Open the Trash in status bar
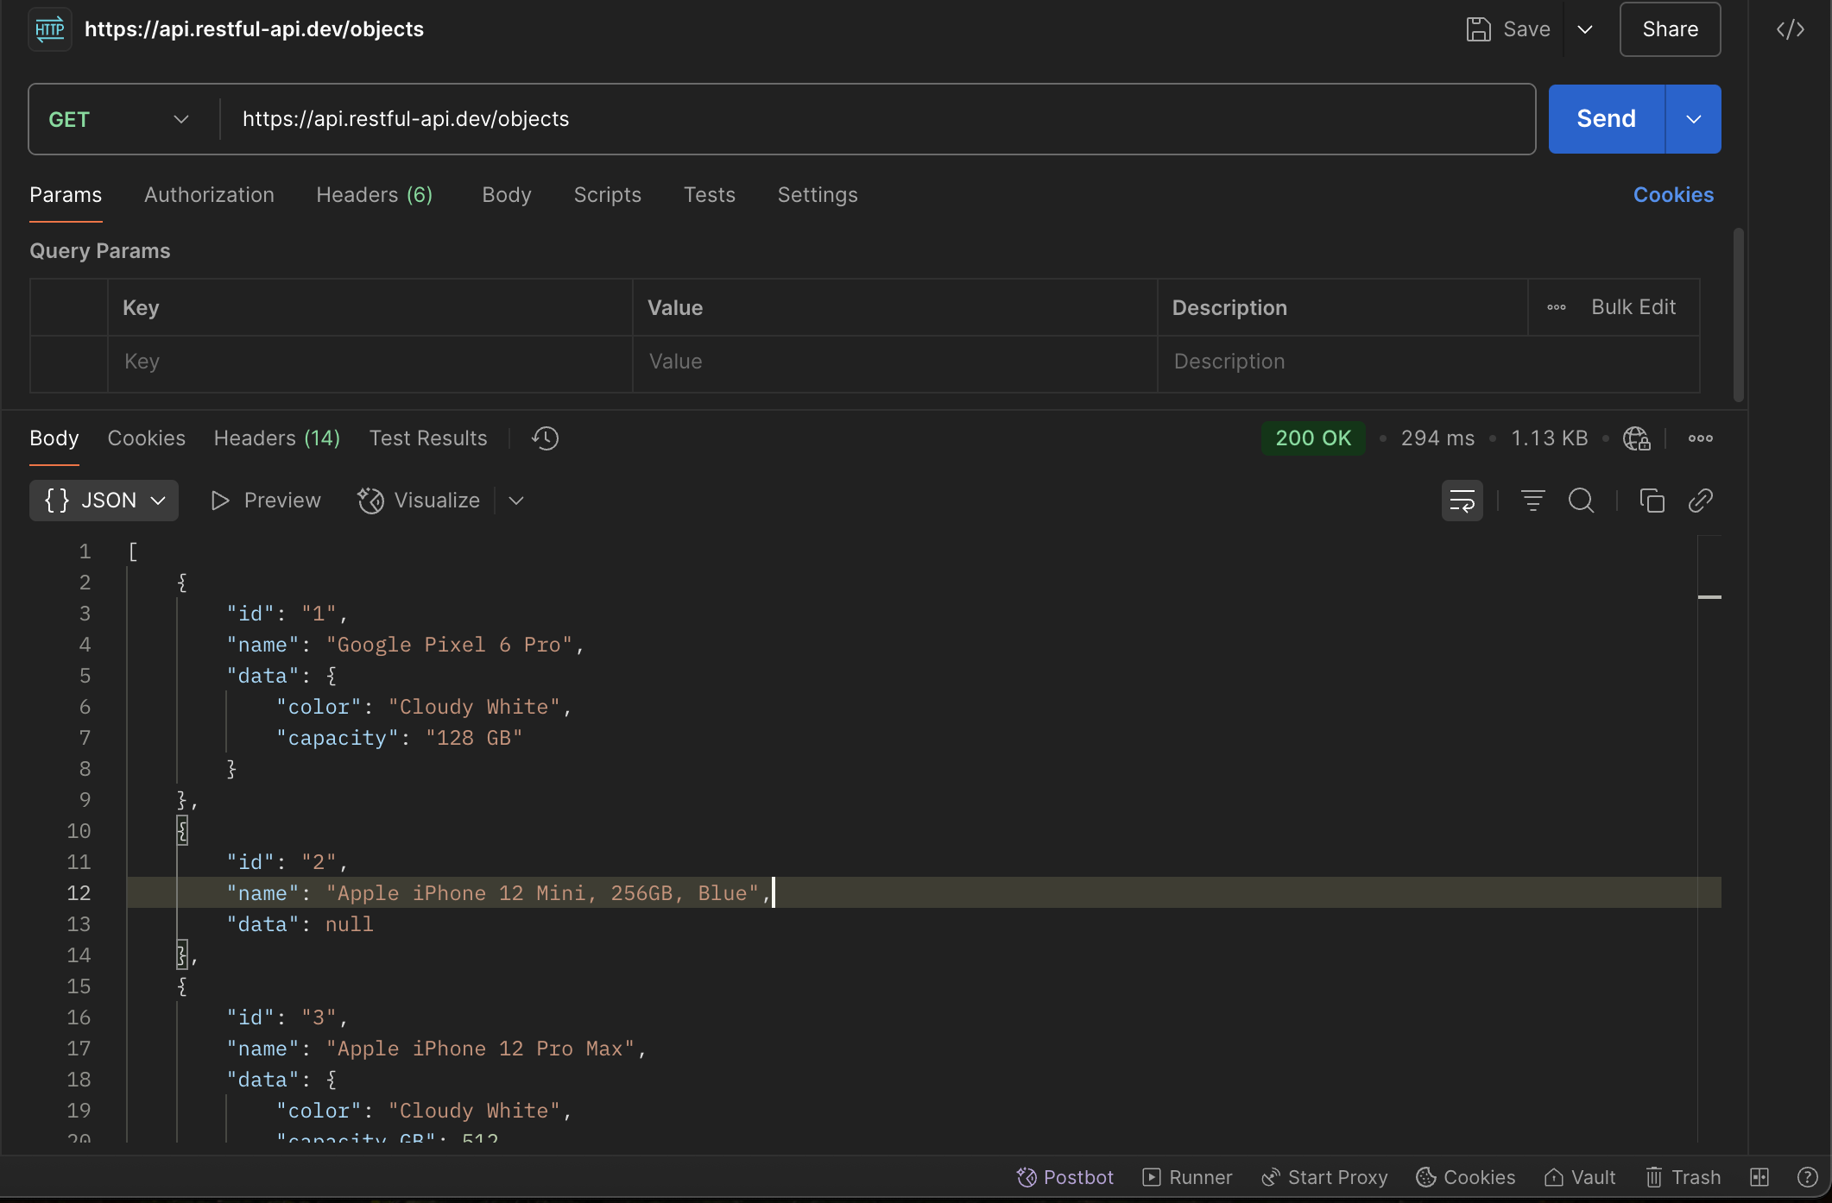The width and height of the screenshot is (1832, 1203). (1683, 1177)
